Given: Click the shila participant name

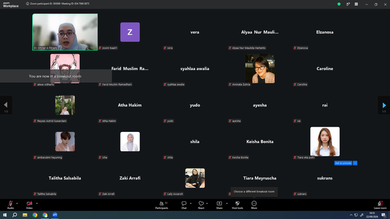Looking at the screenshot, I should point(195,142).
